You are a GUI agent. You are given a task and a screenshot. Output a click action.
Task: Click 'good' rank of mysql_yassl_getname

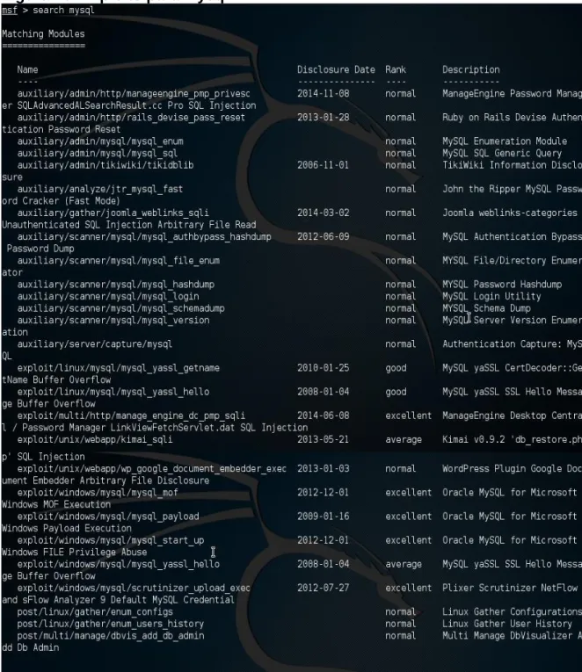(396, 369)
